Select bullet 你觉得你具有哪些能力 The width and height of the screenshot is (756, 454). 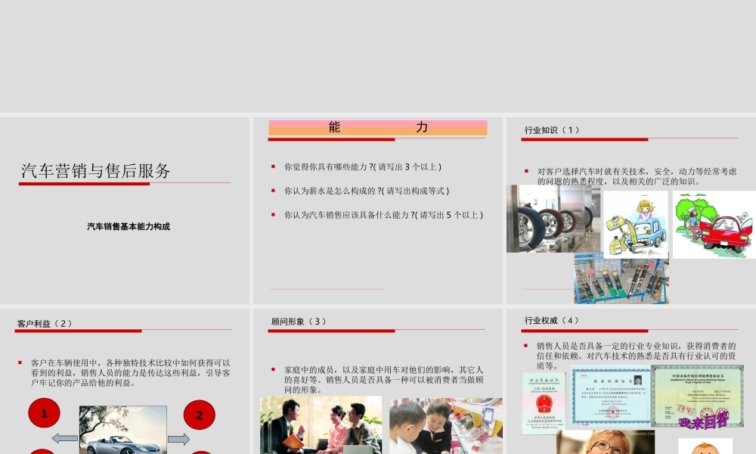click(x=363, y=167)
